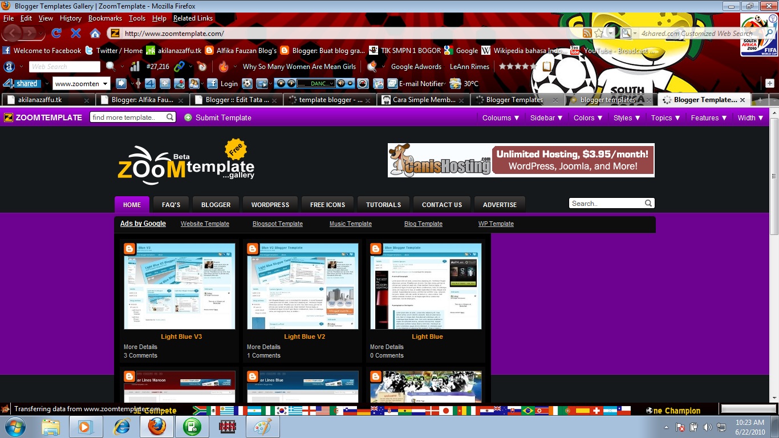Click the 3 Comments link

coord(140,355)
